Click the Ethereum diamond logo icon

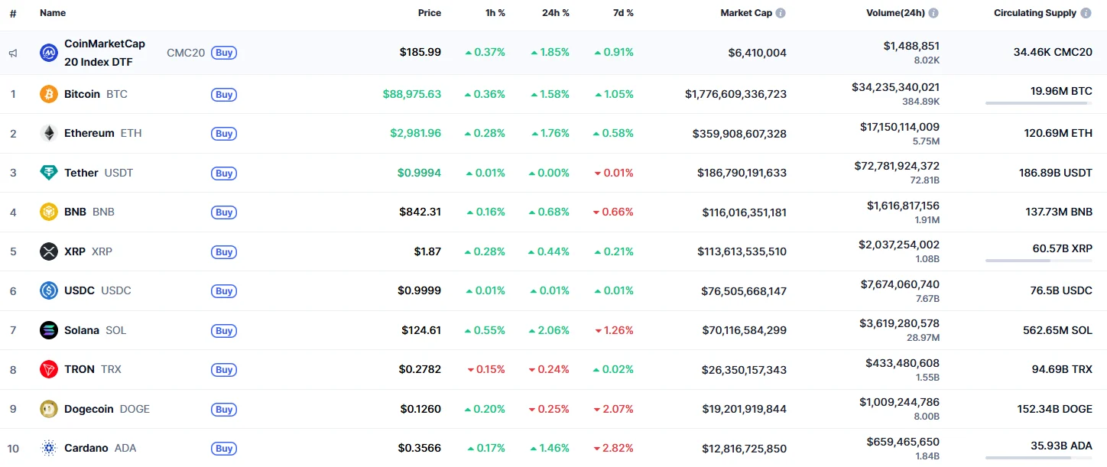click(x=49, y=133)
